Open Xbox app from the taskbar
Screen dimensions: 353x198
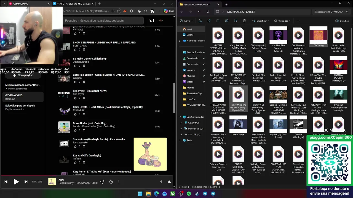(x=172, y=194)
